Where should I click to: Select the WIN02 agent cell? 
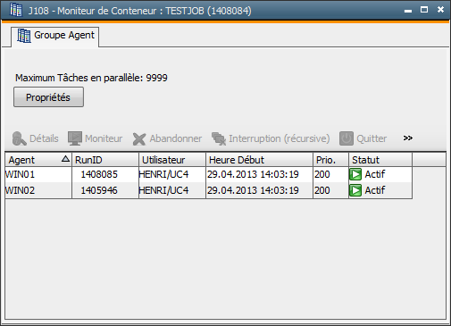tap(38, 190)
